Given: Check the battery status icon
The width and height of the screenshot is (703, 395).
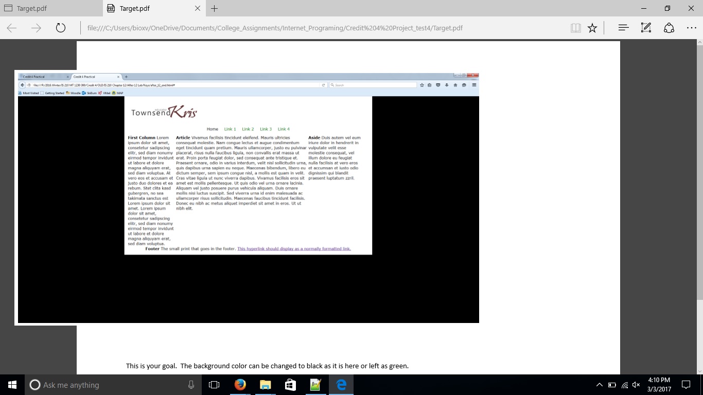Looking at the screenshot, I should pyautogui.click(x=612, y=385).
